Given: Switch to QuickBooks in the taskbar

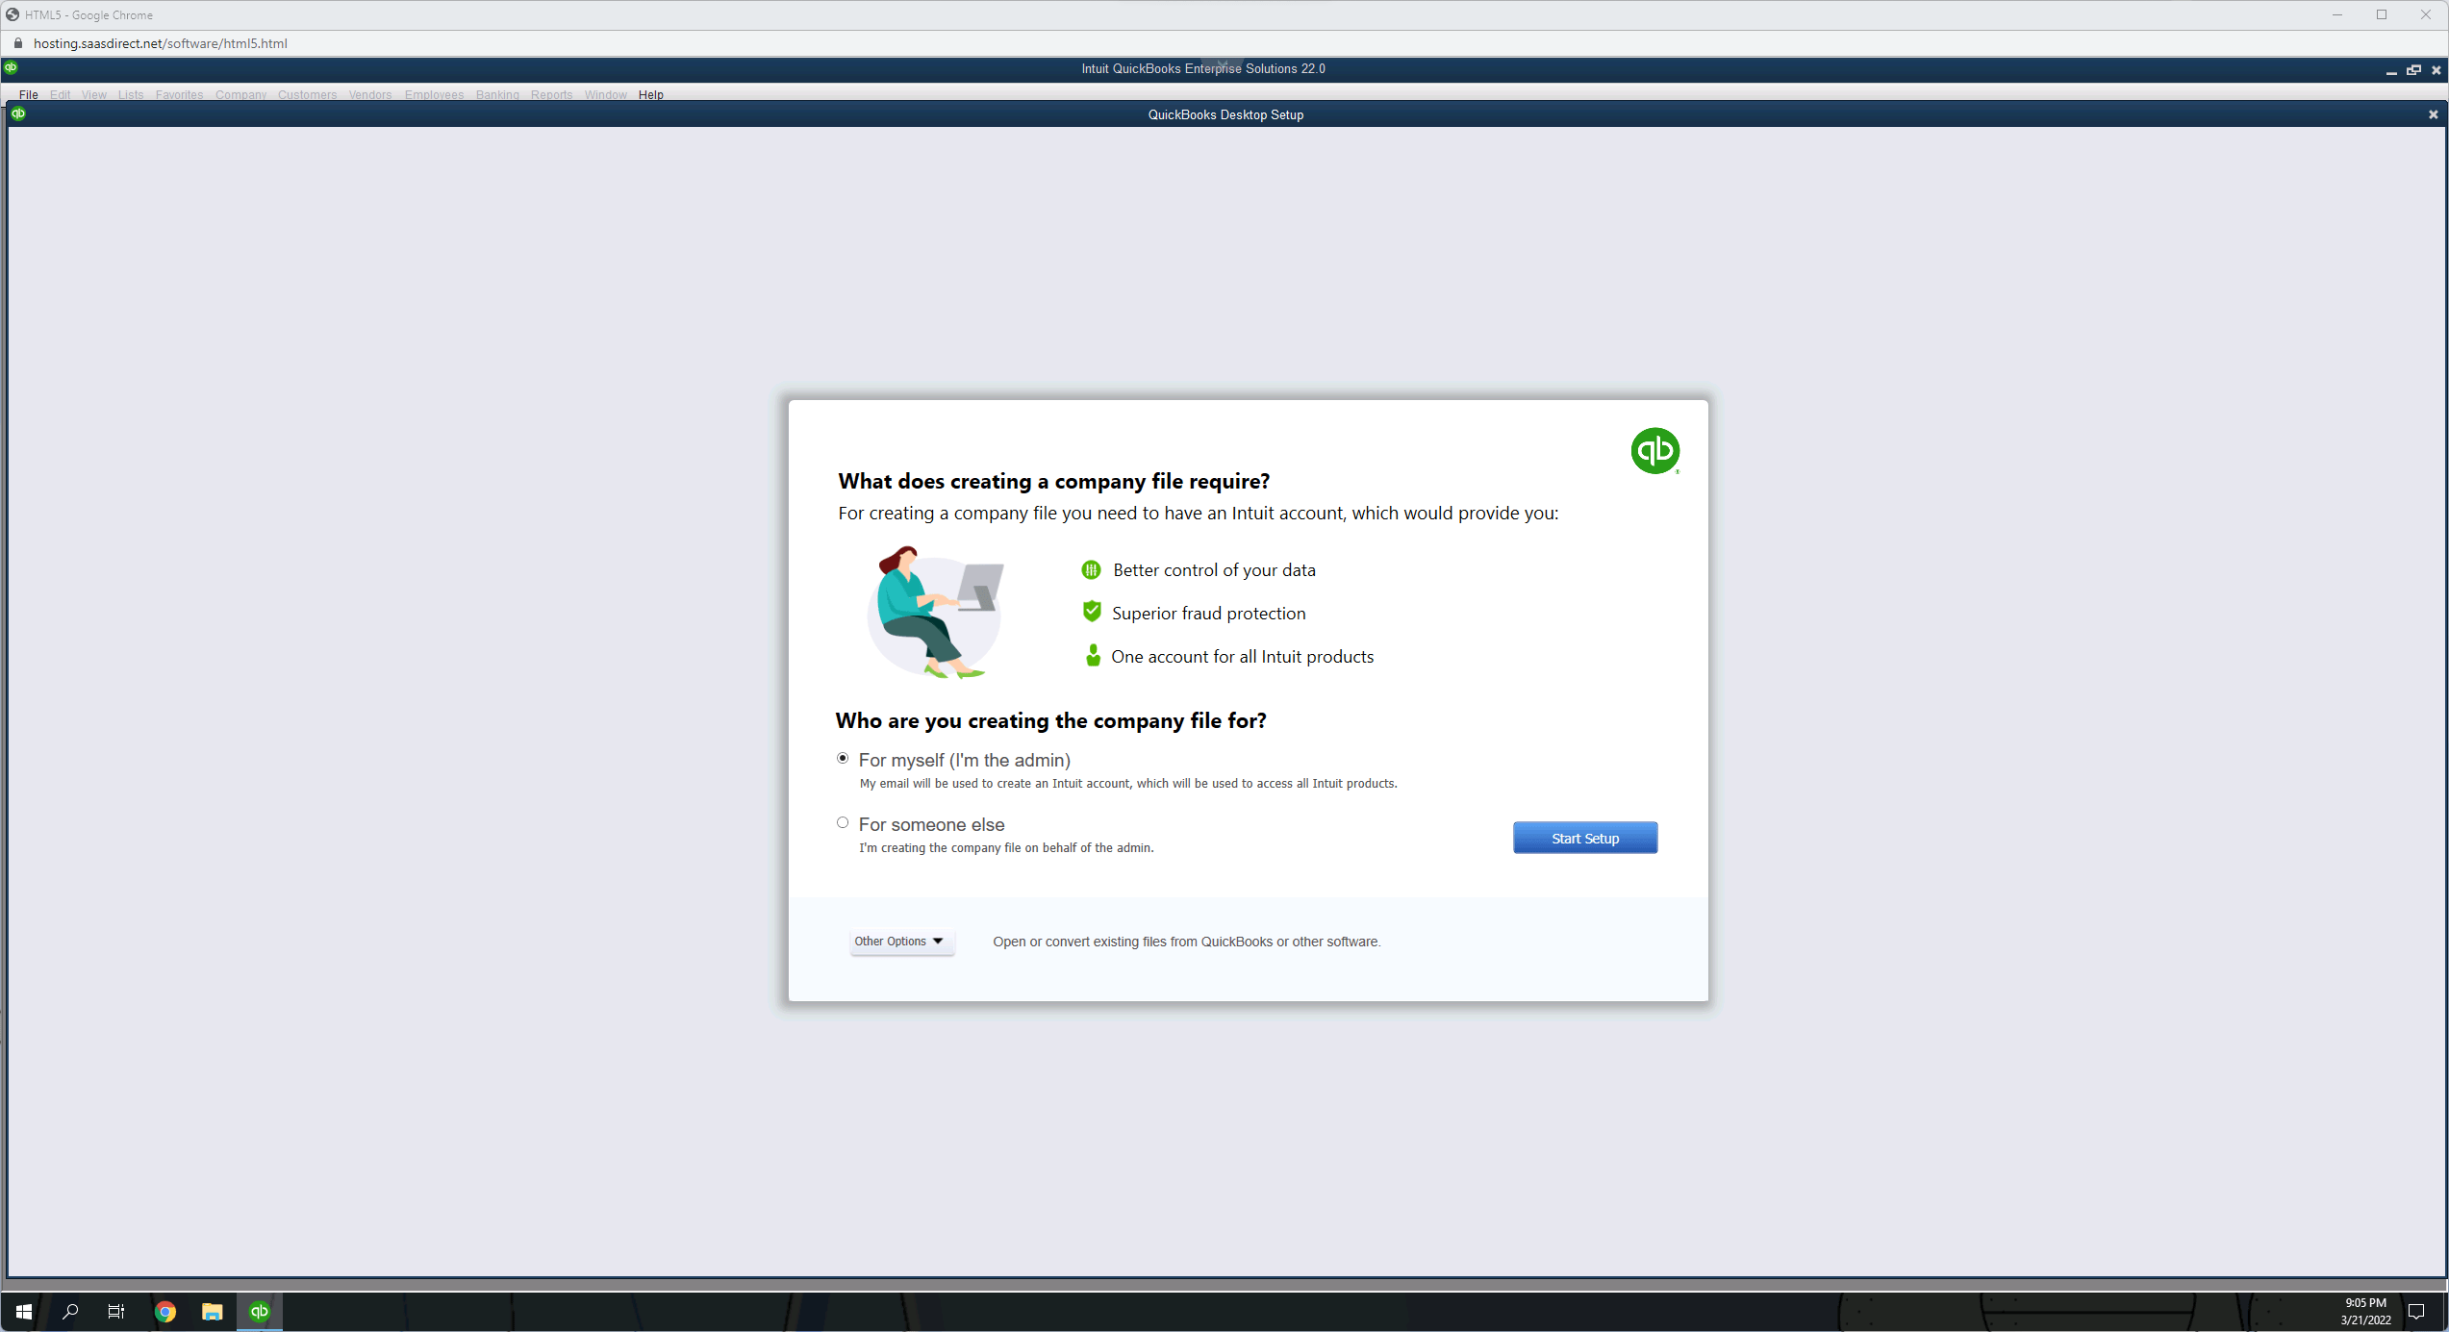Looking at the screenshot, I should click(x=260, y=1312).
